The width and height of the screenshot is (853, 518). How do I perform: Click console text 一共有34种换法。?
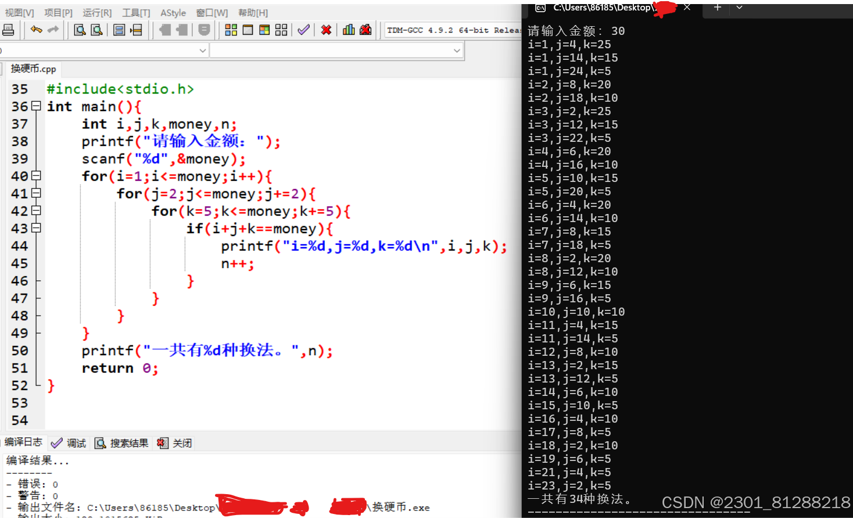pyautogui.click(x=579, y=499)
